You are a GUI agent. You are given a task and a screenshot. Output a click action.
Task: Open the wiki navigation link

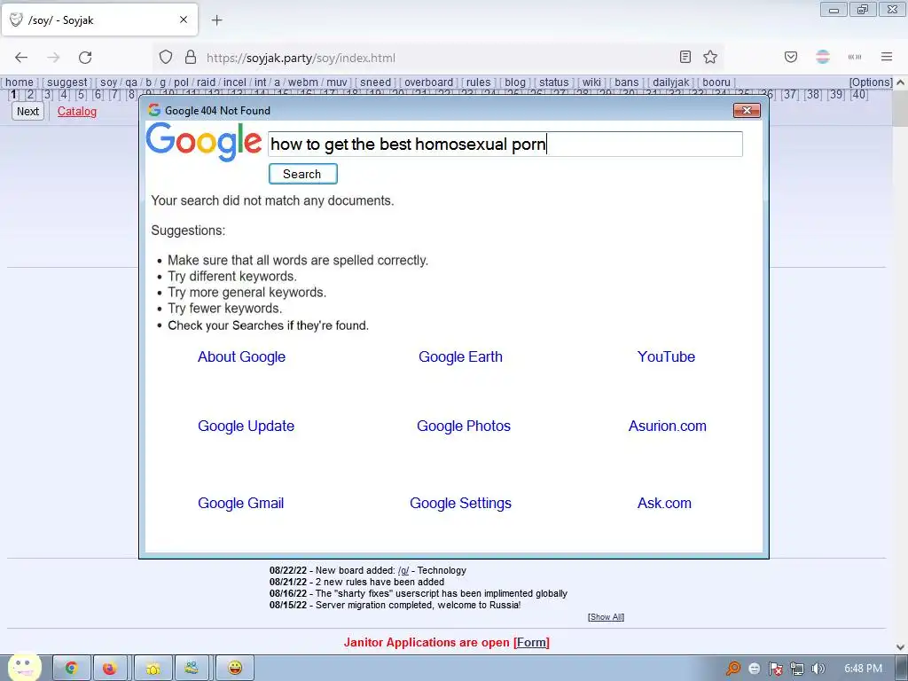pos(591,82)
